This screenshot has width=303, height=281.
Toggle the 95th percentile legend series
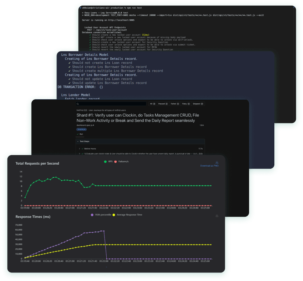[101, 215]
